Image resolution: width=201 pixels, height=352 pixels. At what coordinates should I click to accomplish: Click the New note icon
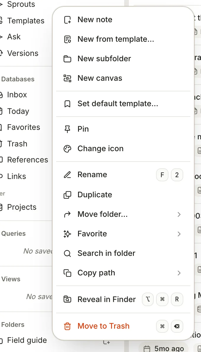click(67, 20)
